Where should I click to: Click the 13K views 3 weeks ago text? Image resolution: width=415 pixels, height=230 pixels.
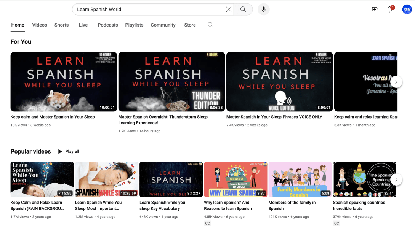pyautogui.click(x=30, y=125)
